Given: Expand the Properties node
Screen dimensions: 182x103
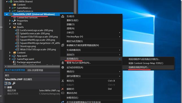Looking at the screenshot, I should (x=10, y=21).
